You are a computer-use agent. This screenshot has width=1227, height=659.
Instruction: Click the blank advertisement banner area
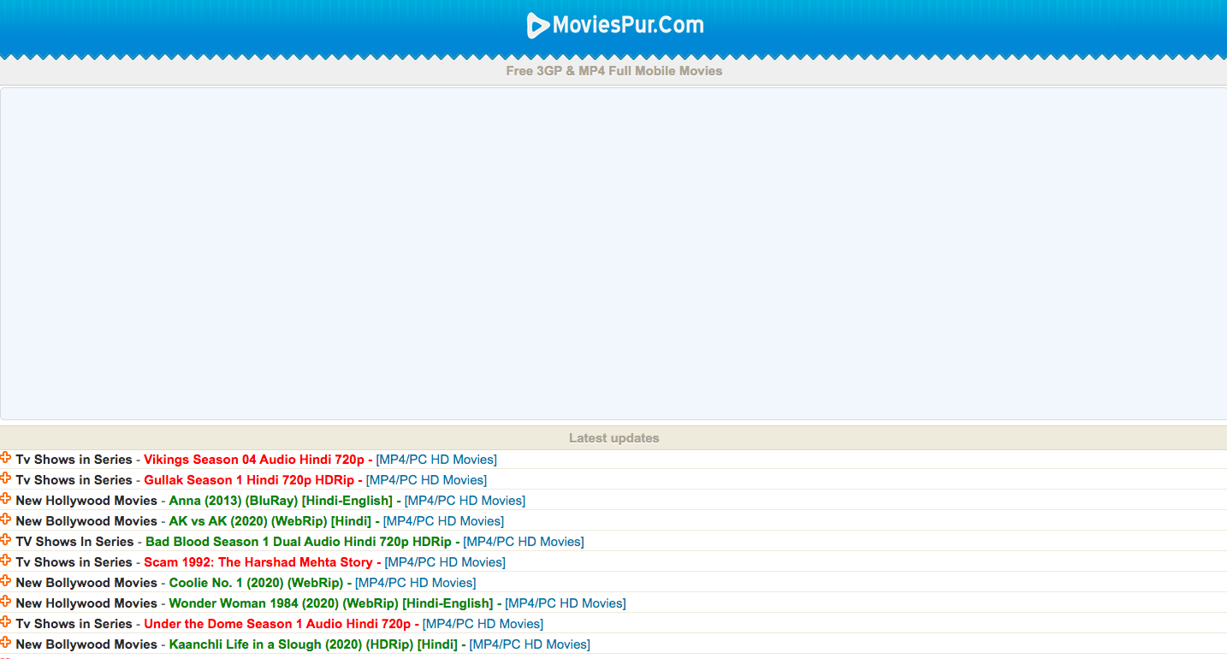pos(613,253)
